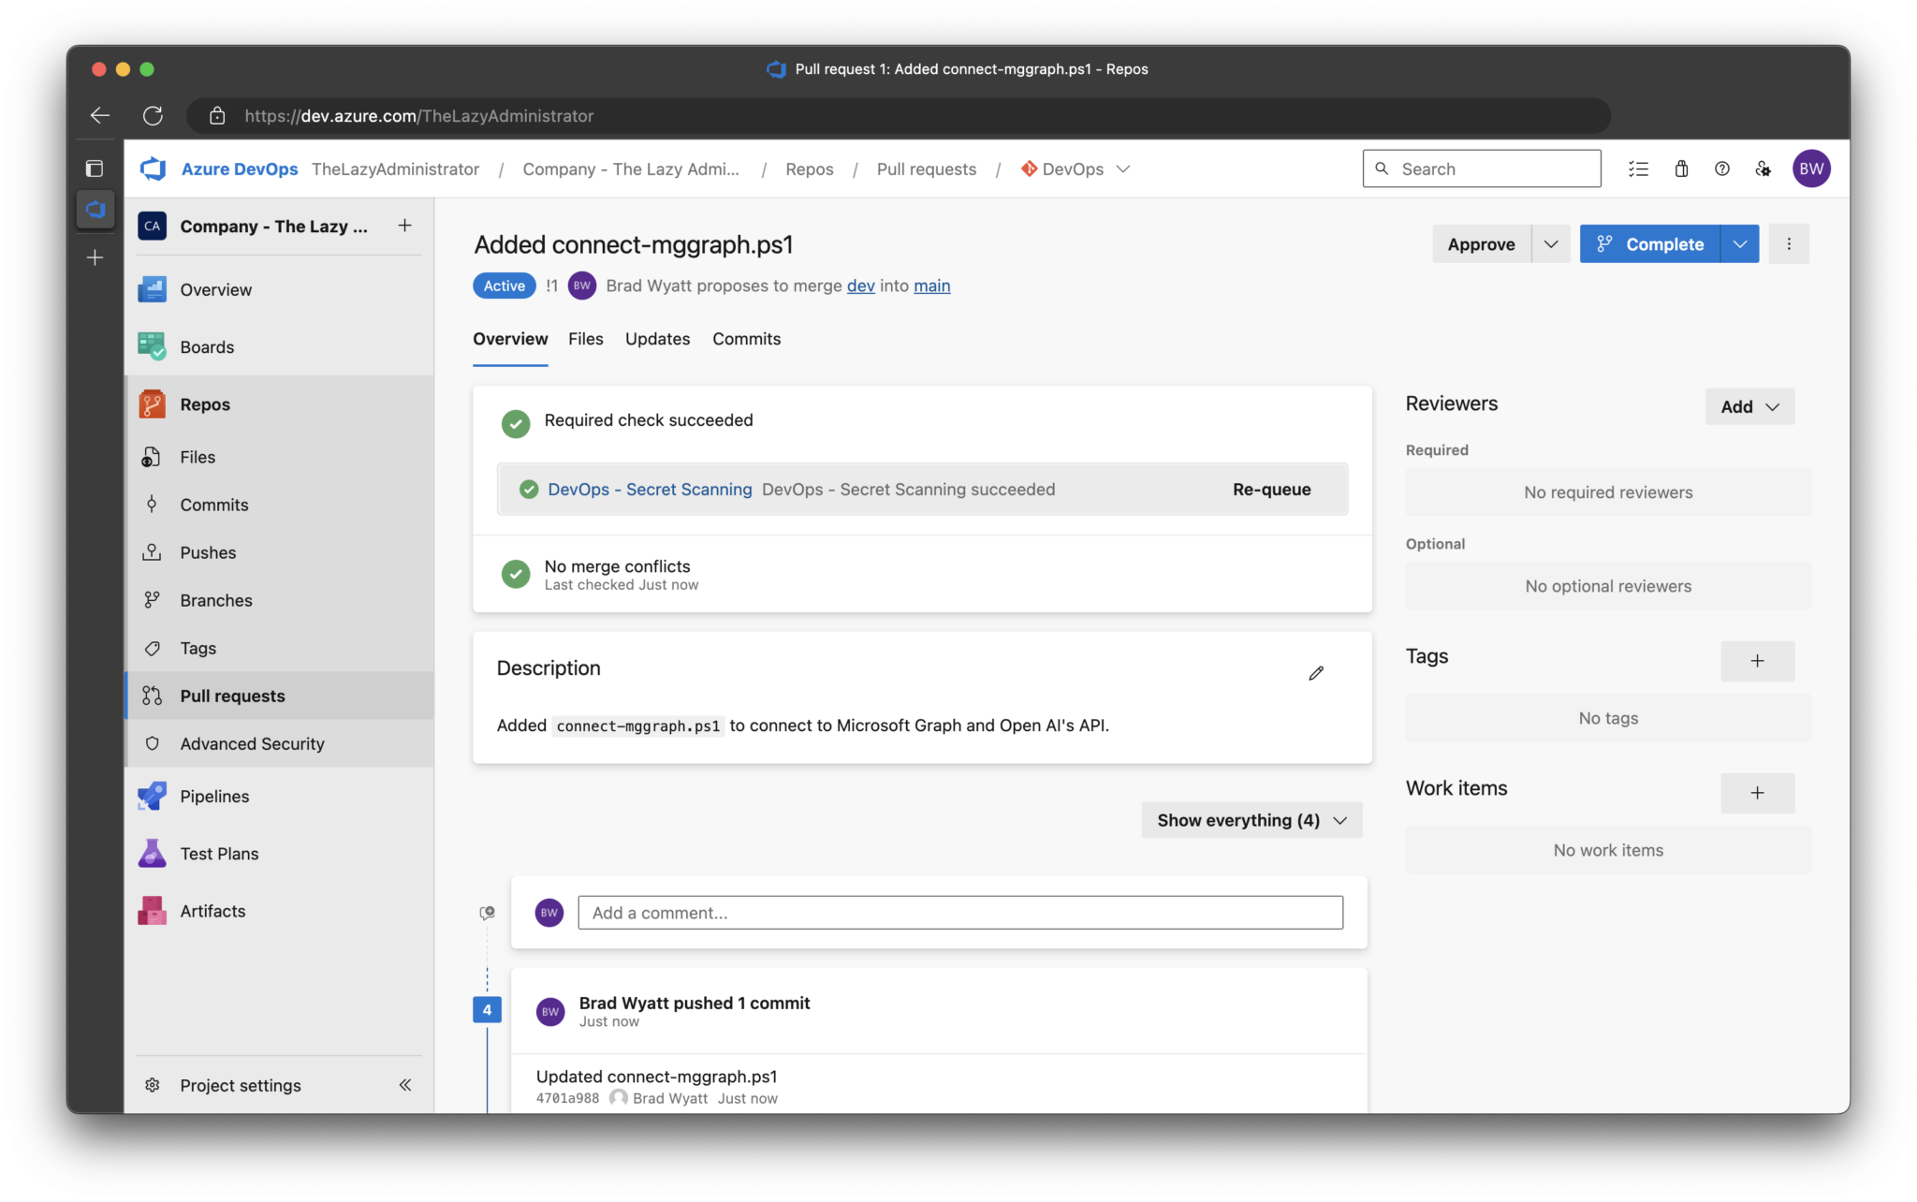Click commit hash 4701a988
This screenshot has height=1202, width=1917.
pyautogui.click(x=567, y=1098)
